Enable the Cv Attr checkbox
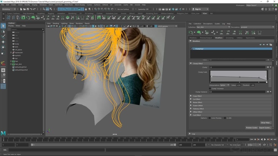Screen dimensions: 278x156 tap(225, 118)
